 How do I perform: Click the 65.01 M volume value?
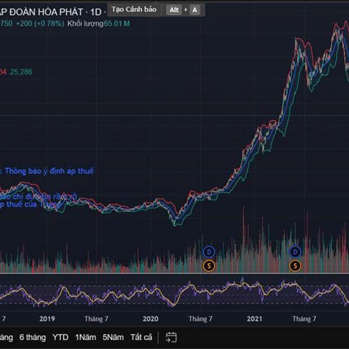(x=117, y=24)
